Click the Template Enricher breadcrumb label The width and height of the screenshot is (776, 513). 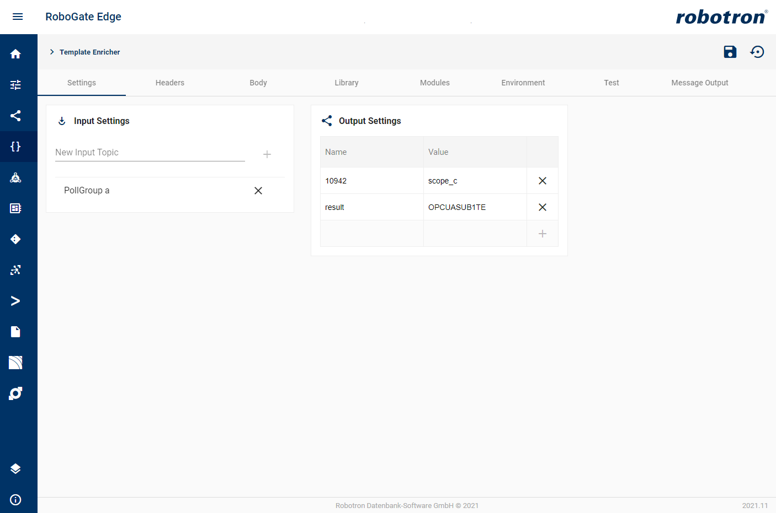(90, 52)
